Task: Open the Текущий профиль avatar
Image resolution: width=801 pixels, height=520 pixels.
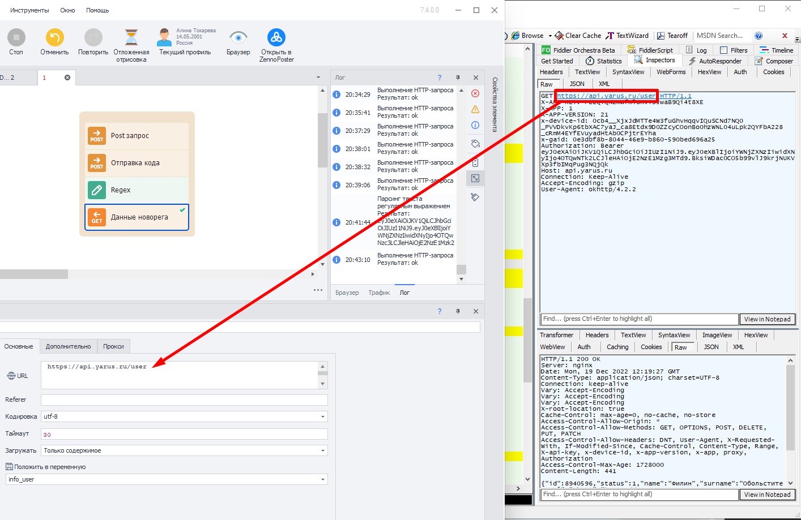Action: [165, 37]
